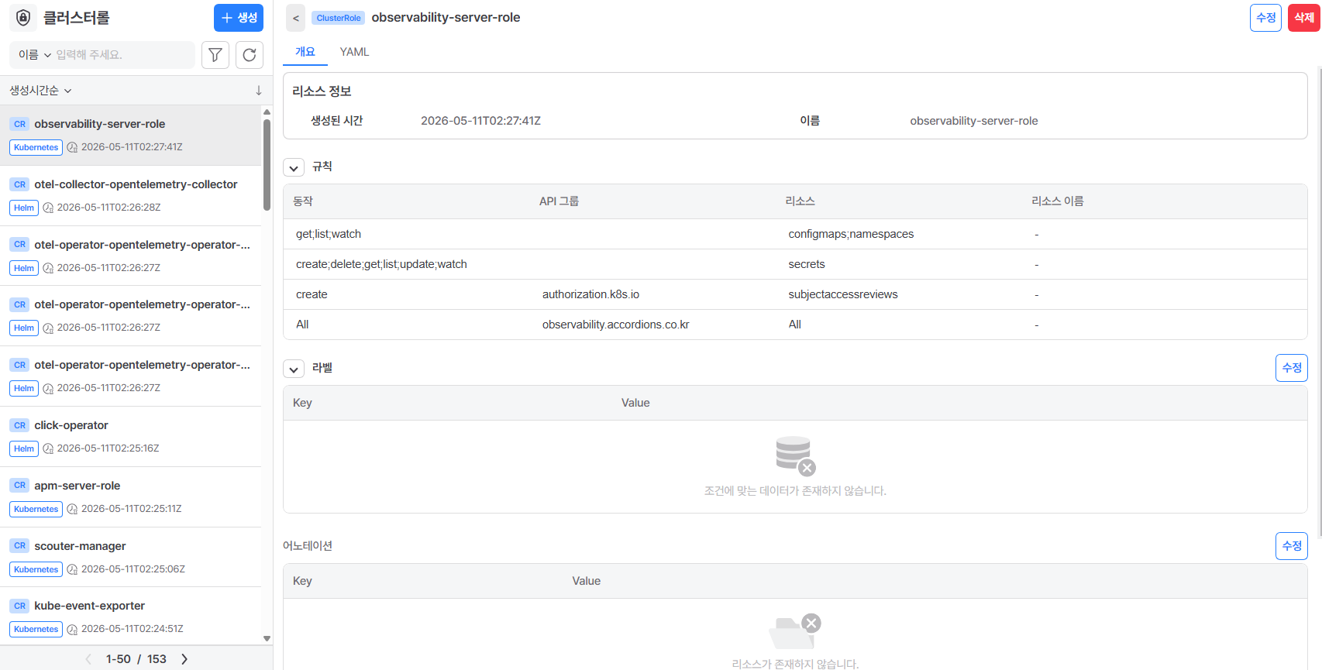Click the back arrow button
This screenshot has height=670, width=1322.
[296, 18]
